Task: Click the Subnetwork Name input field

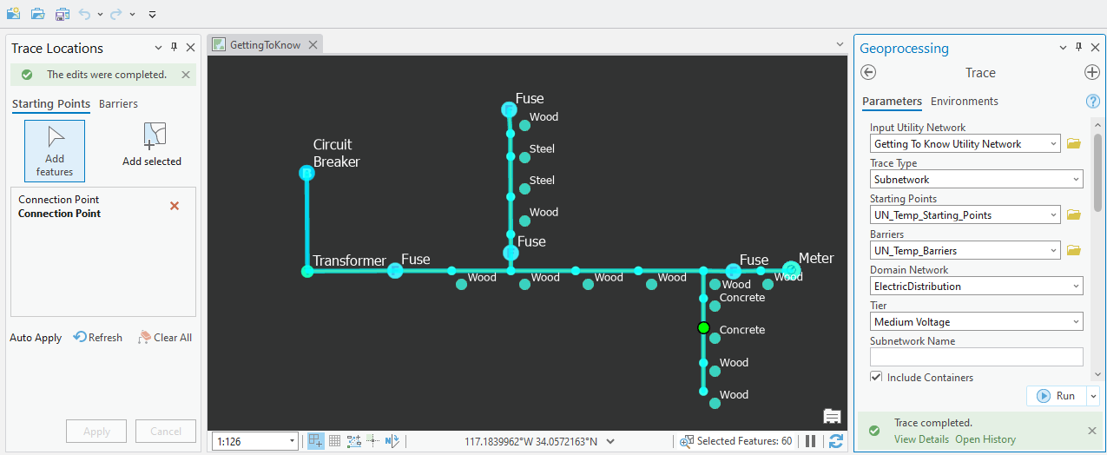Action: [x=977, y=357]
